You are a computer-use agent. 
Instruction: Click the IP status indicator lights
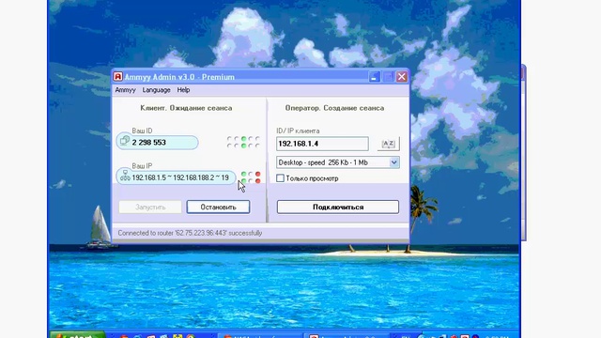pos(251,177)
